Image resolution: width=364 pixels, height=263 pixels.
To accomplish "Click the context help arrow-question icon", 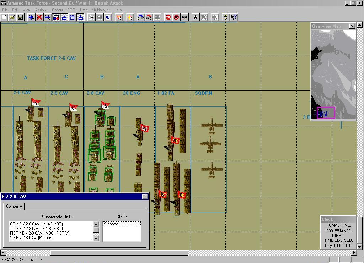I will 234,17.
